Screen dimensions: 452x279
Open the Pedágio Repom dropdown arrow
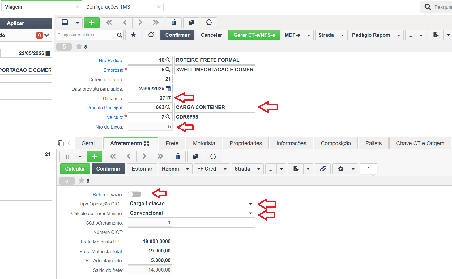click(399, 35)
